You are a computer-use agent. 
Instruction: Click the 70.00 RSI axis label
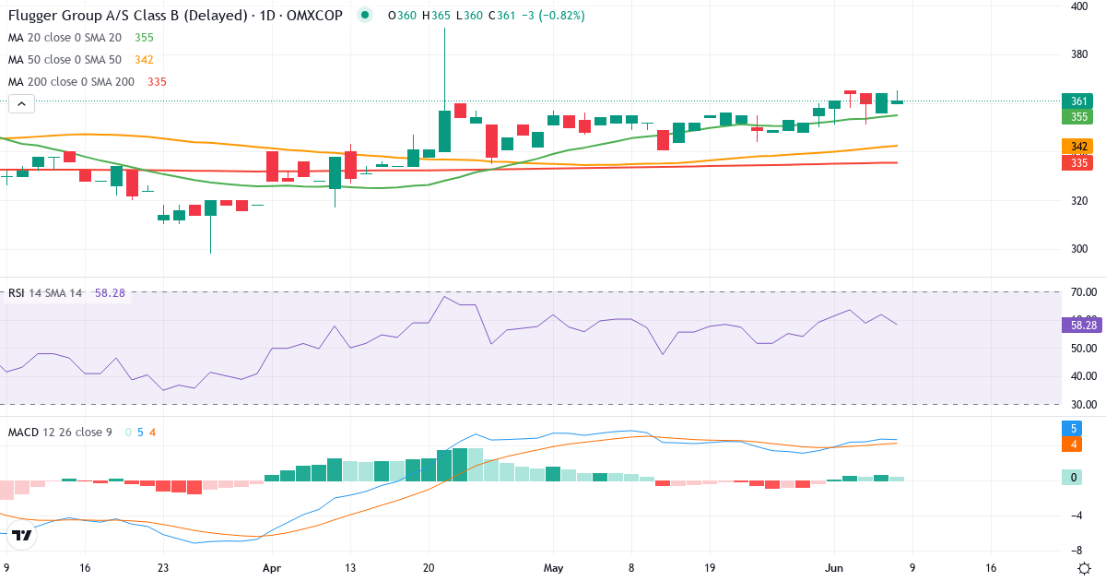pos(1083,292)
